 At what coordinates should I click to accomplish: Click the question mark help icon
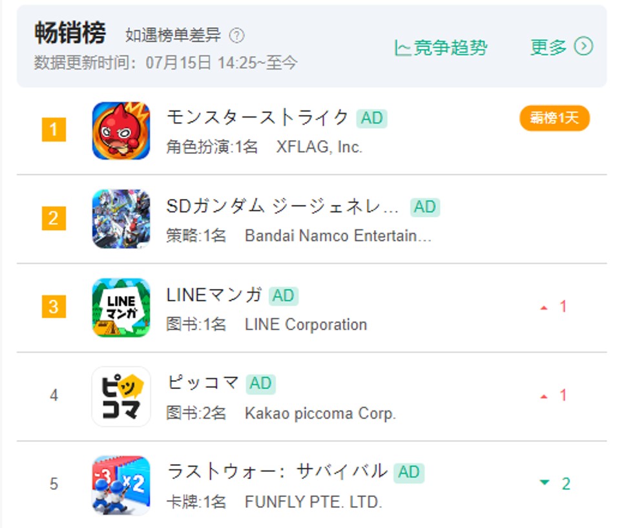coord(237,36)
